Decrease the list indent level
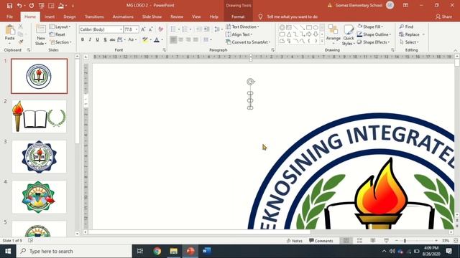The height and width of the screenshot is (258, 460). pyautogui.click(x=199, y=29)
